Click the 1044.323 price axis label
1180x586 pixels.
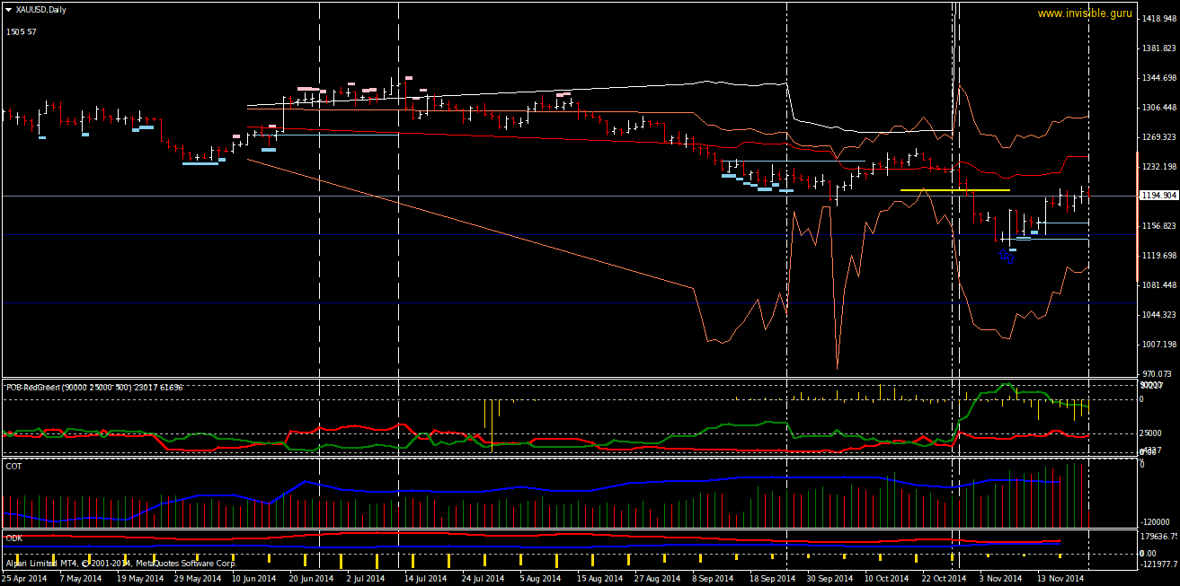click(1159, 315)
